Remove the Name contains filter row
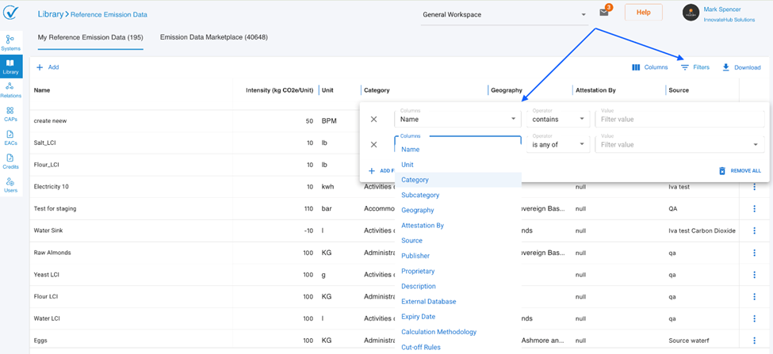 [373, 120]
